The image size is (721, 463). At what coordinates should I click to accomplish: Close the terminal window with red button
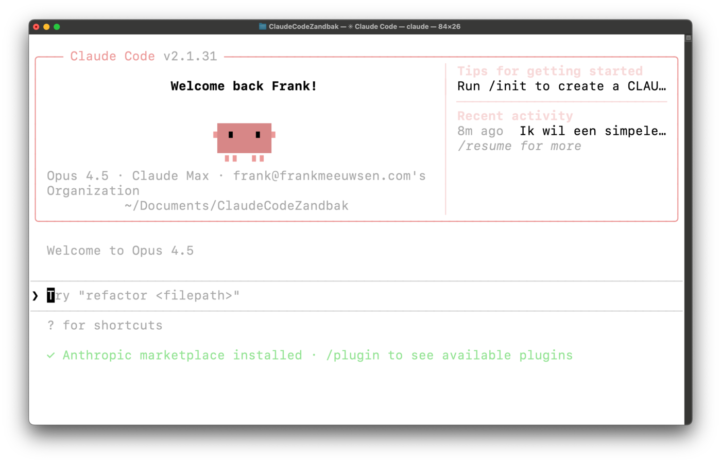pyautogui.click(x=36, y=27)
